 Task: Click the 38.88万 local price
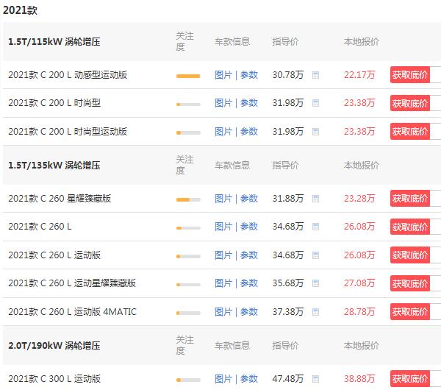point(359,379)
